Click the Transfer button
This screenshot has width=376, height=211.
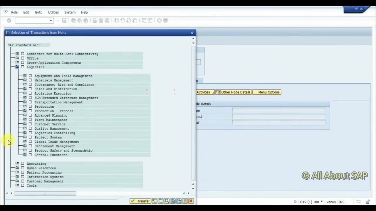(x=140, y=201)
